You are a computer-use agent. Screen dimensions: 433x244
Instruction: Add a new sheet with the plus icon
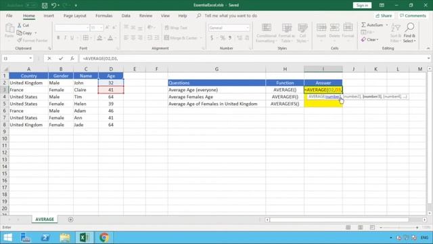[70, 220]
